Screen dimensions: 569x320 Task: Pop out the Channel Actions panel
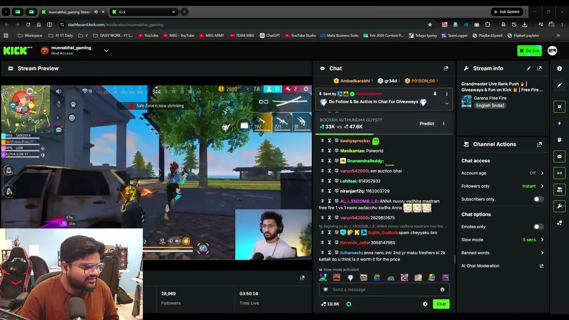point(539,144)
